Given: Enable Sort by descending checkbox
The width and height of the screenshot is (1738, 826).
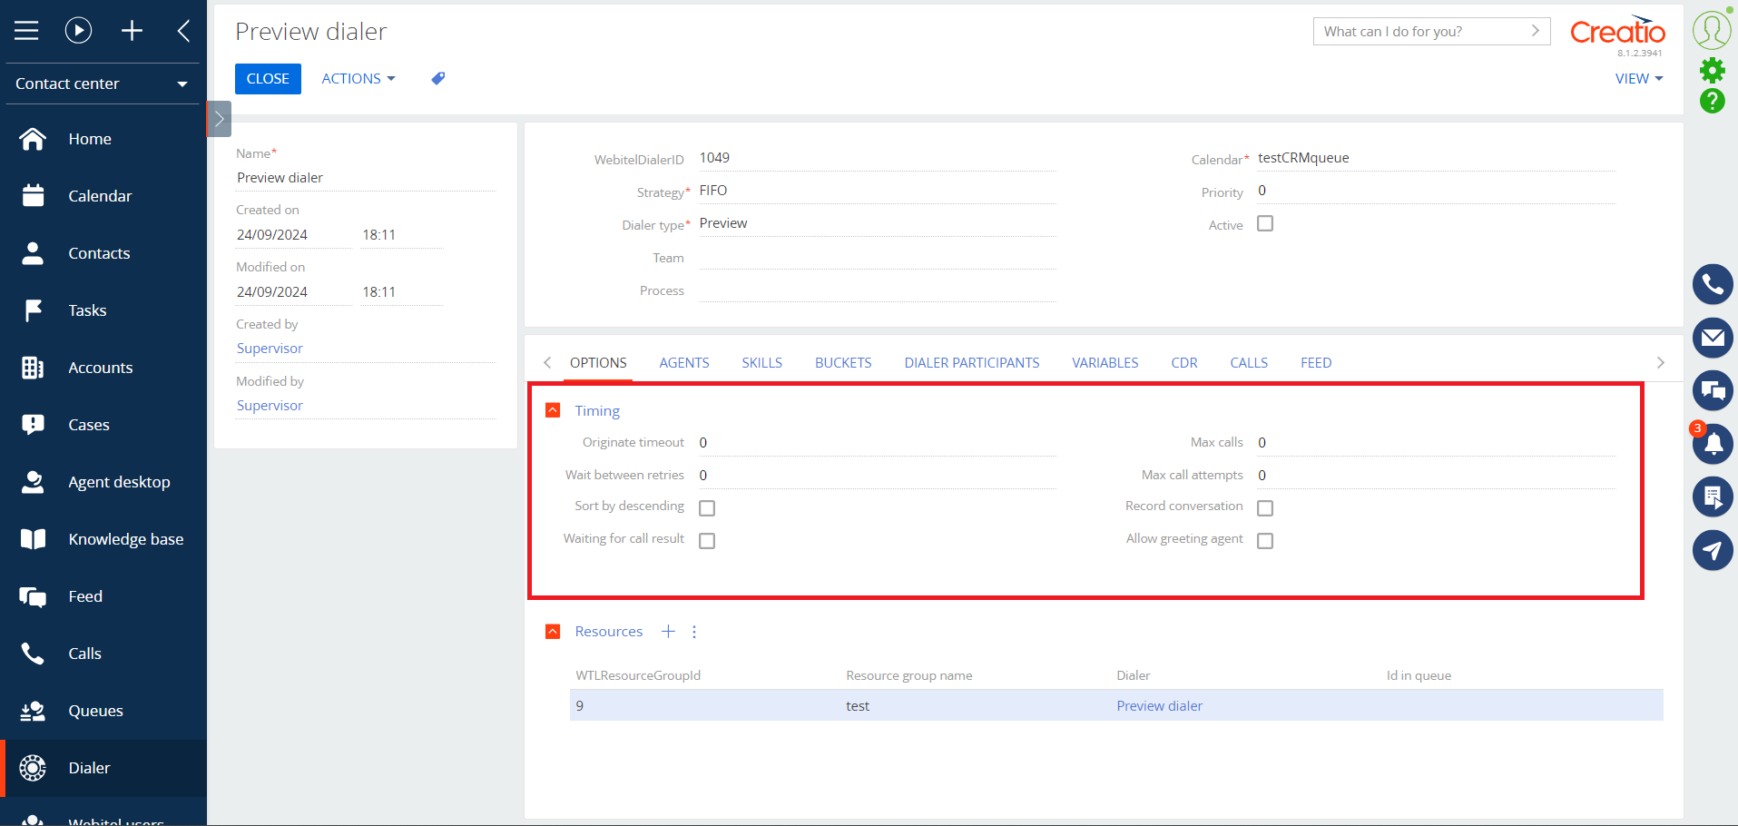Looking at the screenshot, I should [x=707, y=507].
